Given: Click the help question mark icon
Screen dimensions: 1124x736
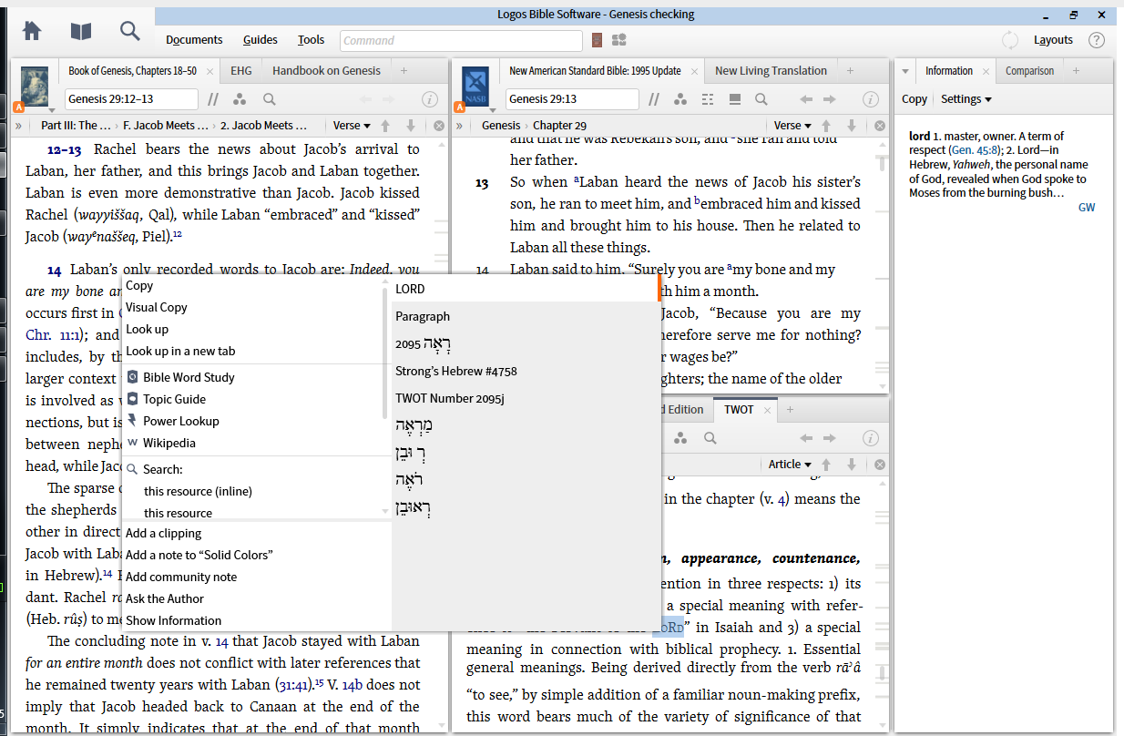Looking at the screenshot, I should coord(1097,40).
